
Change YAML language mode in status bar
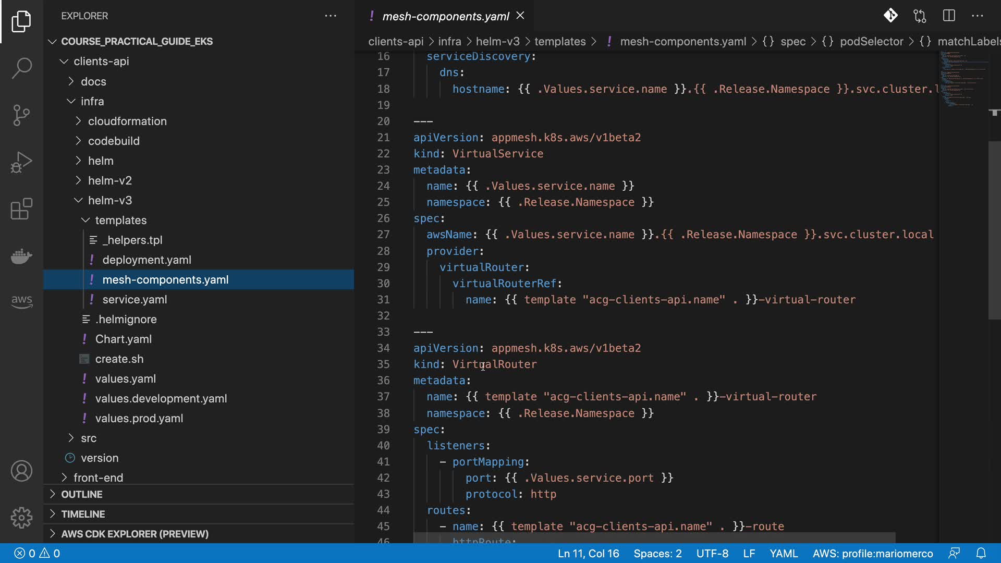[x=783, y=553]
